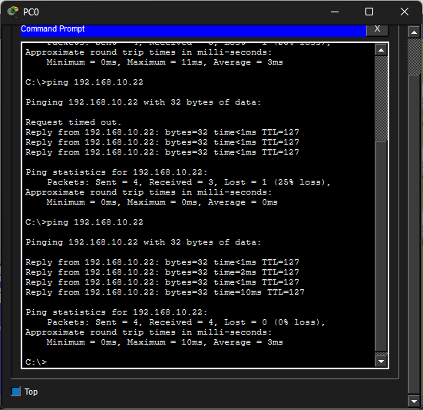Viewport: 423px width, 410px height.
Task: Minimize the PC0 window
Action: pyautogui.click(x=335, y=12)
